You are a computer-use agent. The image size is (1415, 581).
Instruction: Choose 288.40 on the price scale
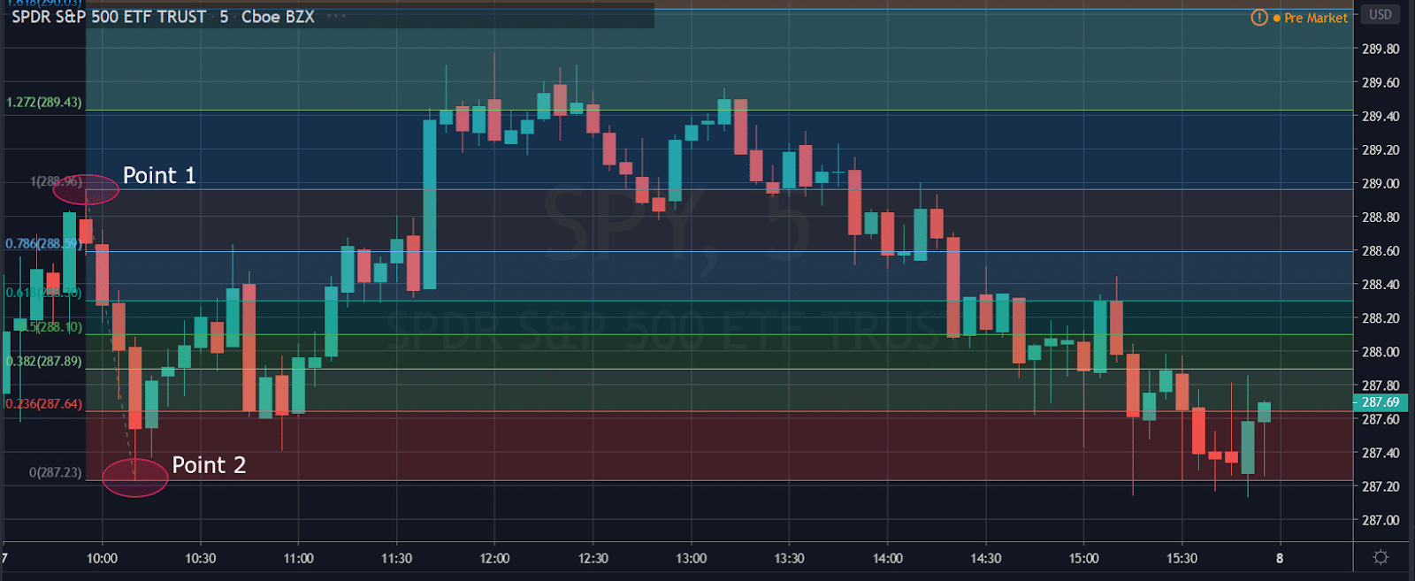pos(1381,285)
